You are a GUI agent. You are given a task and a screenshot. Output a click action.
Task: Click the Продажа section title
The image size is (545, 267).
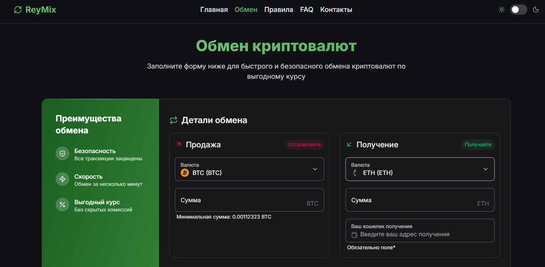(x=203, y=145)
